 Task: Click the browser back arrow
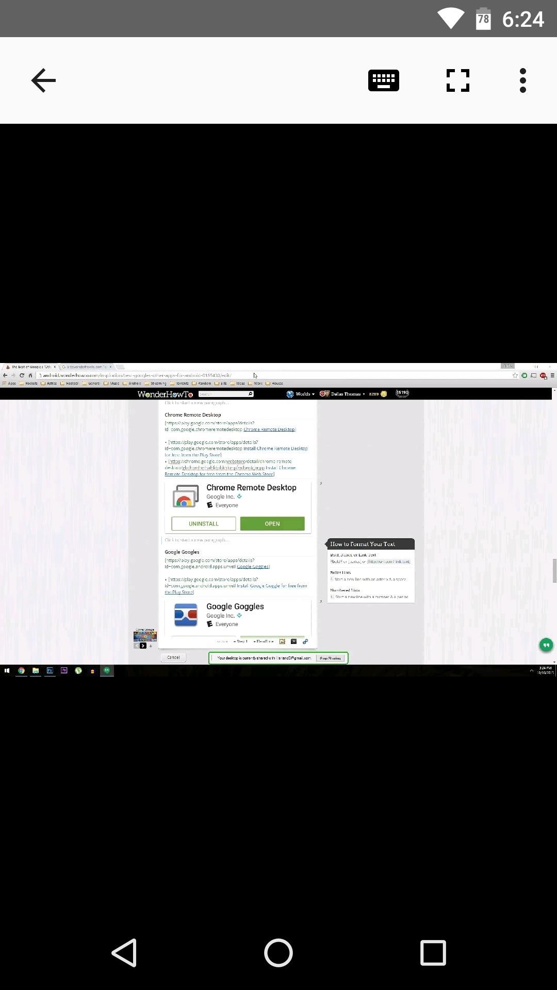(x=5, y=375)
